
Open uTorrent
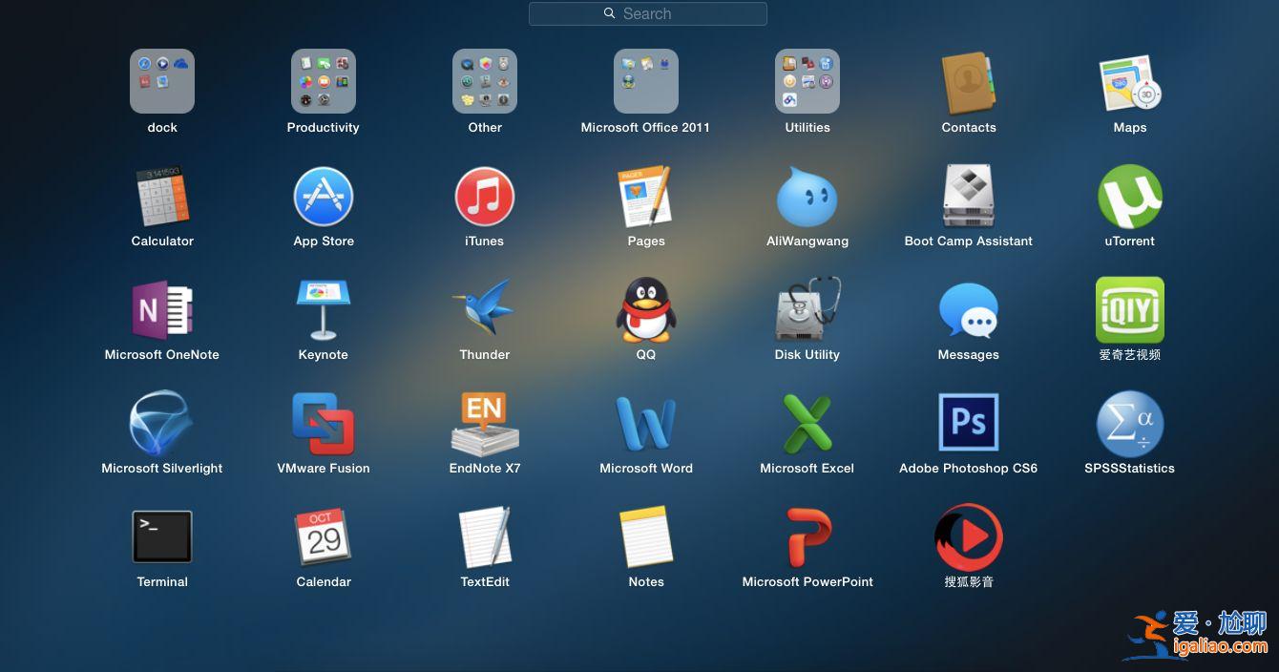(1129, 197)
